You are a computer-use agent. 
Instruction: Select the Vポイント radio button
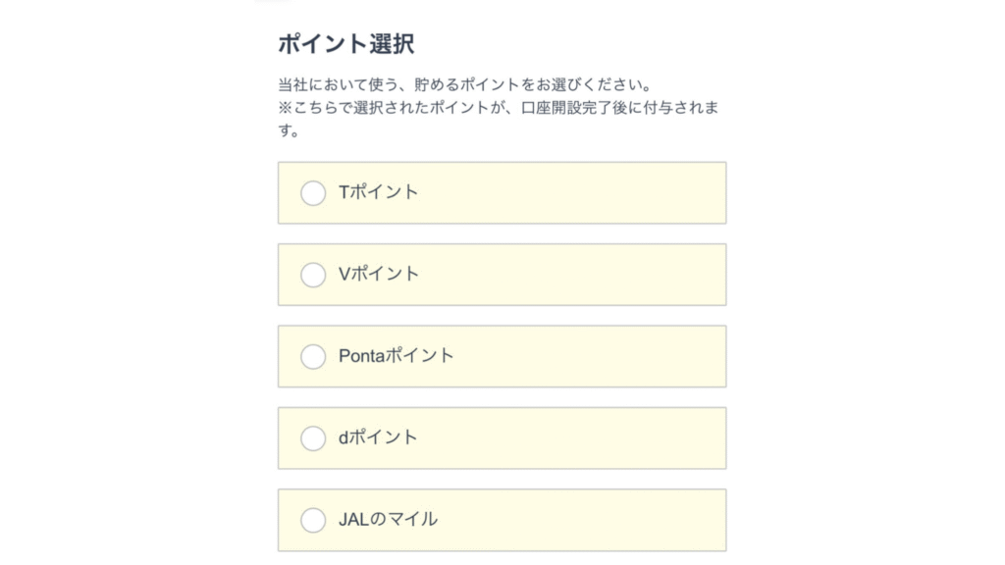[313, 275]
